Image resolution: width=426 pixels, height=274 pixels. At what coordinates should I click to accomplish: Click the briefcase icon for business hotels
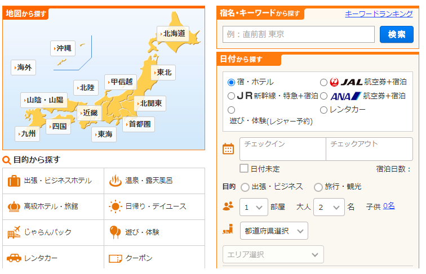pyautogui.click(x=14, y=181)
